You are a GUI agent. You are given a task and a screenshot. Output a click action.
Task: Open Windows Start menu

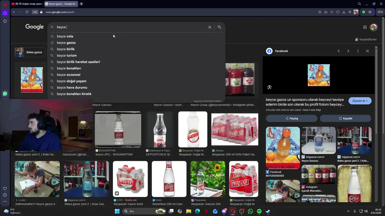coord(117,211)
